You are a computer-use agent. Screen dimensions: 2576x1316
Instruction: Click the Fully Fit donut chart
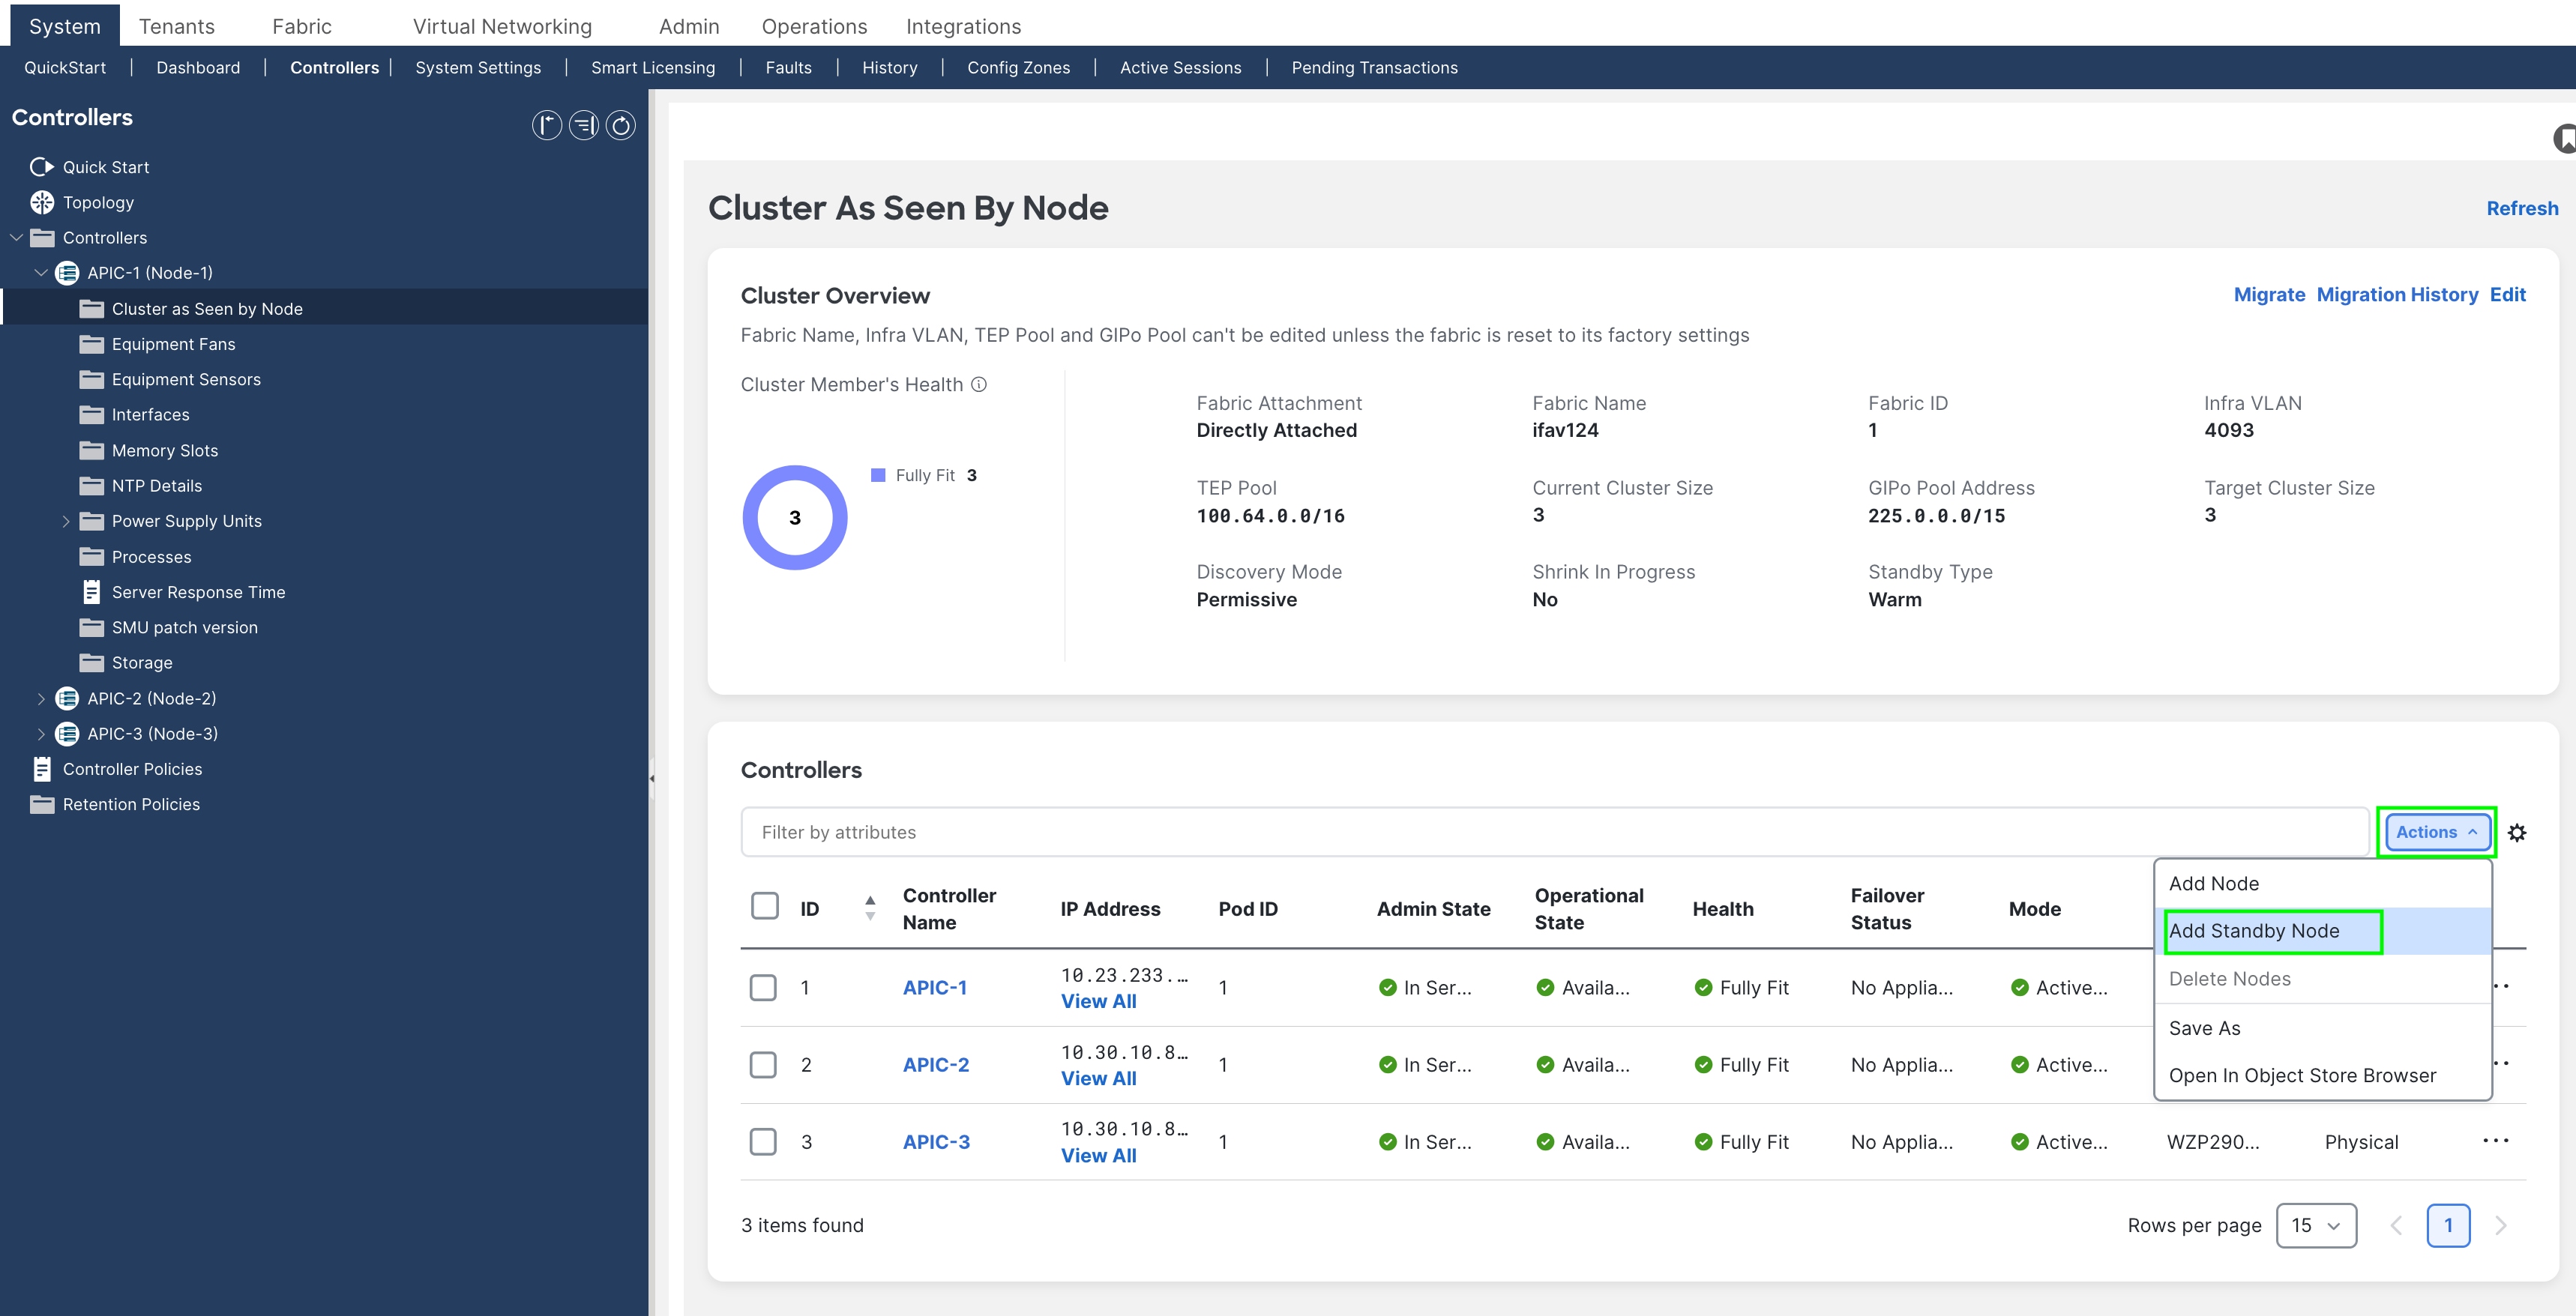(x=794, y=517)
